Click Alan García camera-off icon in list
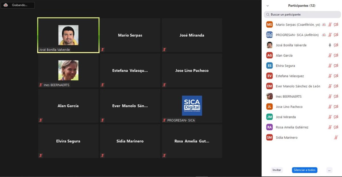The image size is (342, 177). point(336,55)
